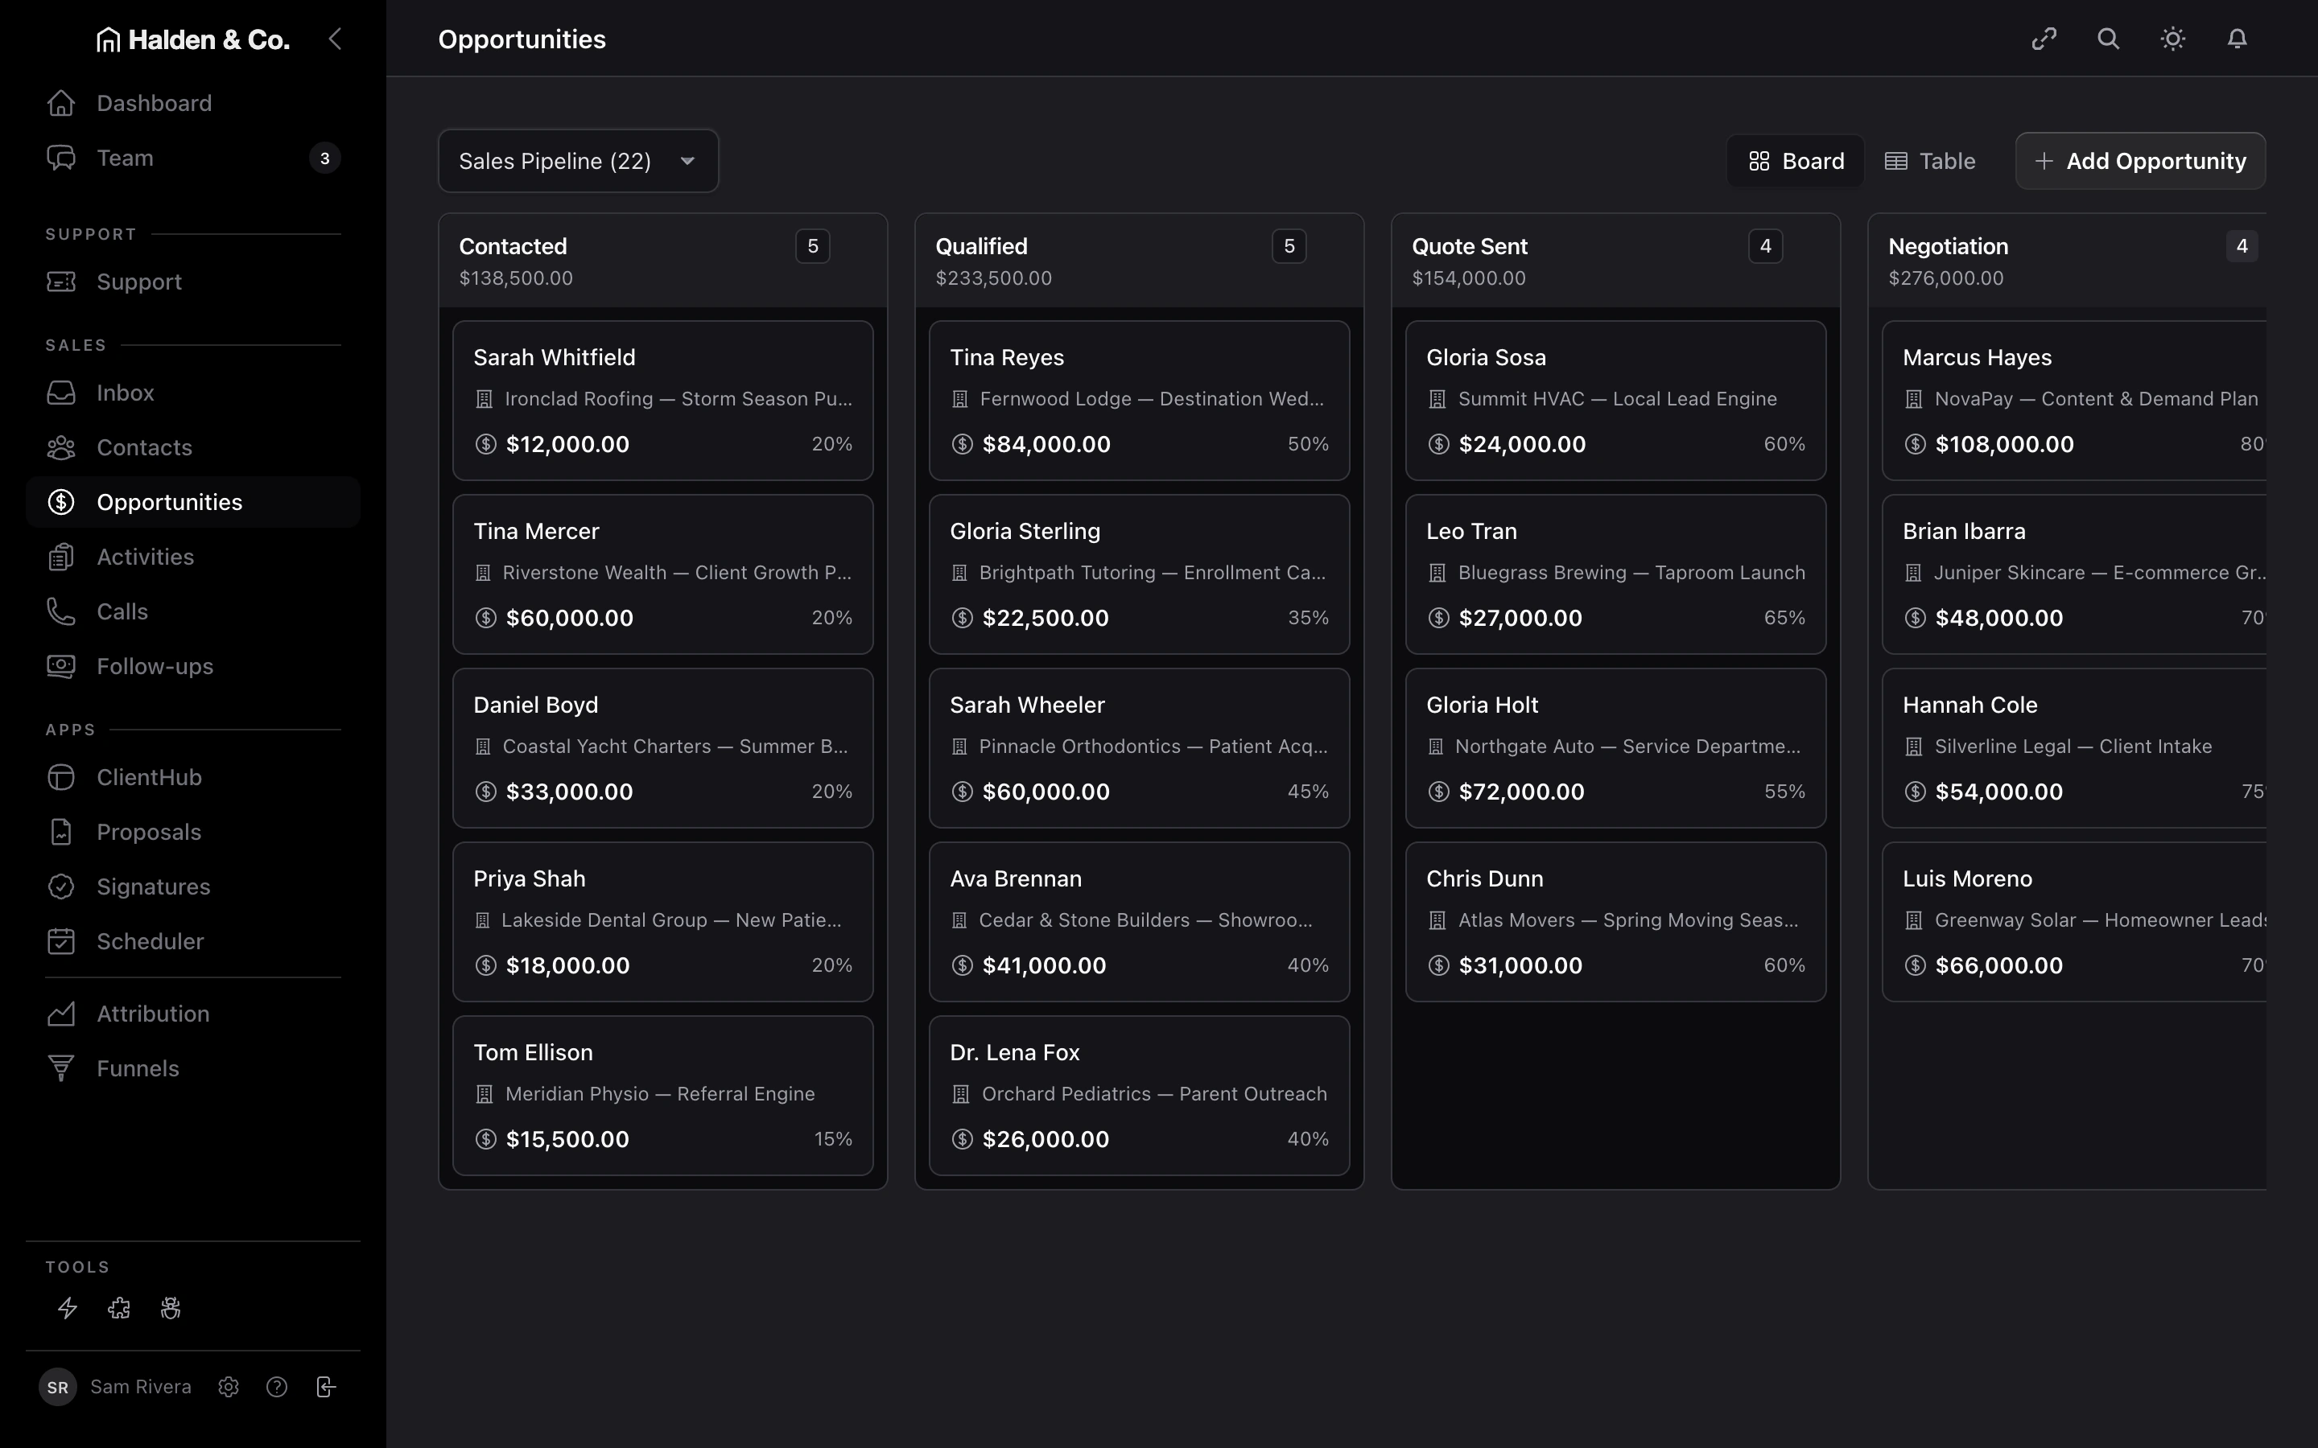Click the lightning bolt tool icon
The image size is (2318, 1448).
click(x=67, y=1308)
